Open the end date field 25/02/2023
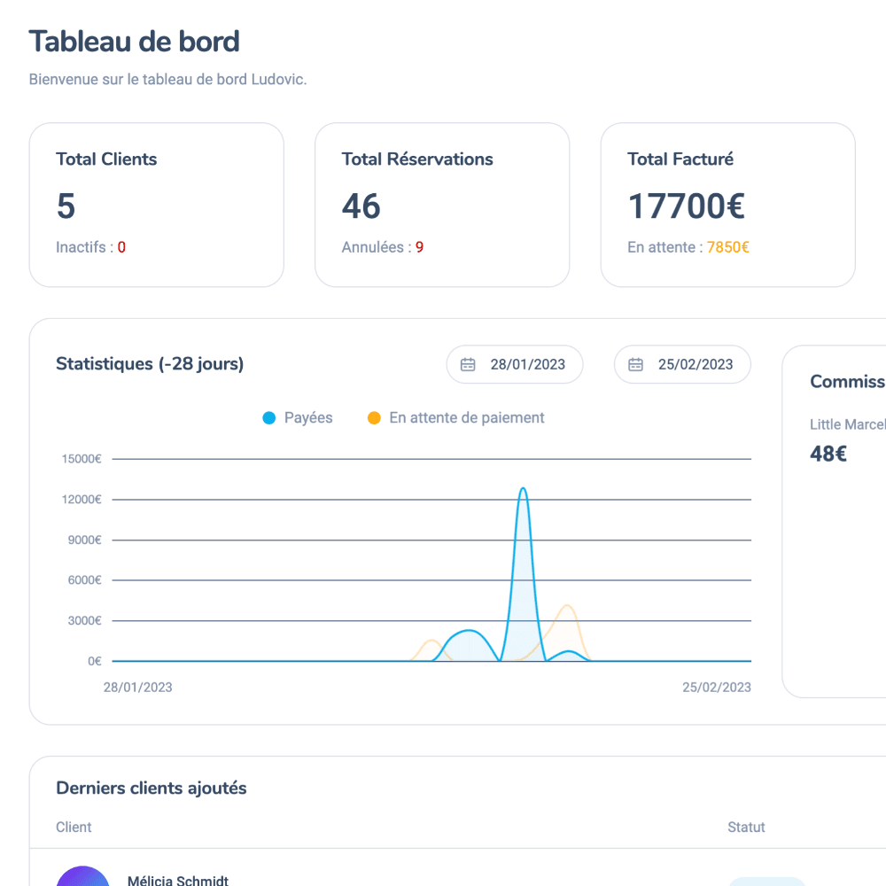 click(682, 364)
